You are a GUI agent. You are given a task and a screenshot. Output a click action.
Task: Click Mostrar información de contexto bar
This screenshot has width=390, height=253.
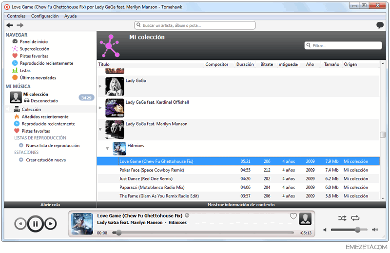coord(241,204)
